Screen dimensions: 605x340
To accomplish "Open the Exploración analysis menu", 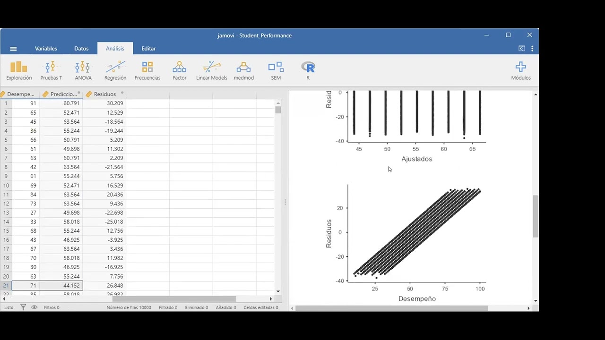I will coord(19,71).
